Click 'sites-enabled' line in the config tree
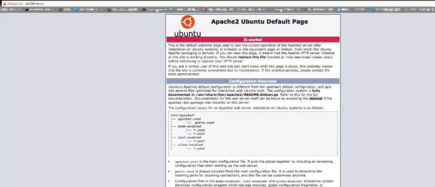Image resolution: width=435 pixels, height=187 pixels. [190, 145]
